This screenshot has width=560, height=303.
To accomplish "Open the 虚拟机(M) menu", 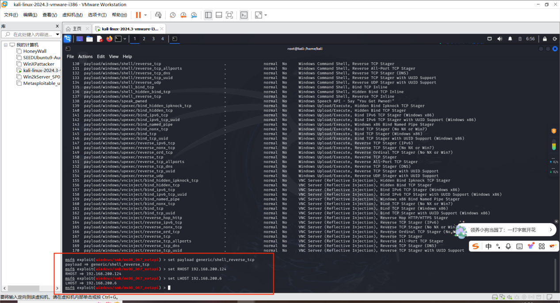I will click(72, 15).
